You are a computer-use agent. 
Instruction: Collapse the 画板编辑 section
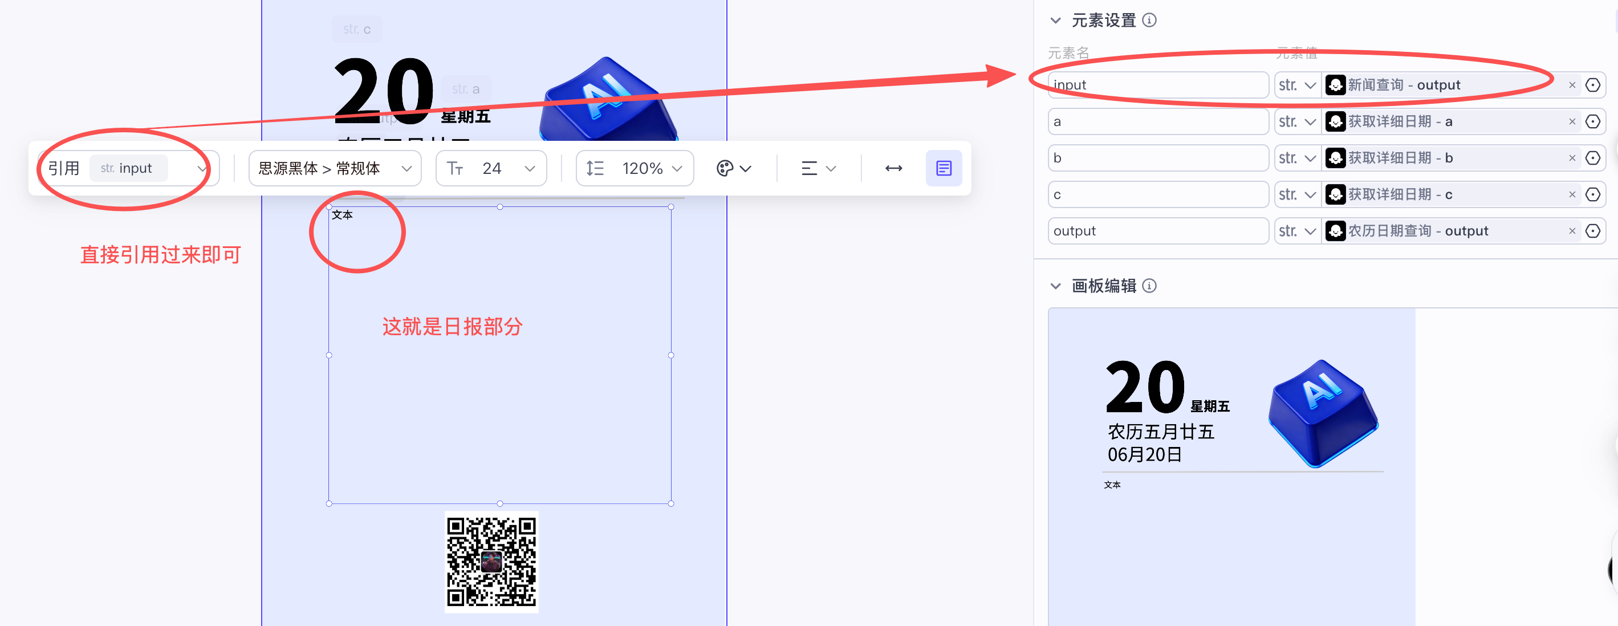pos(1055,286)
